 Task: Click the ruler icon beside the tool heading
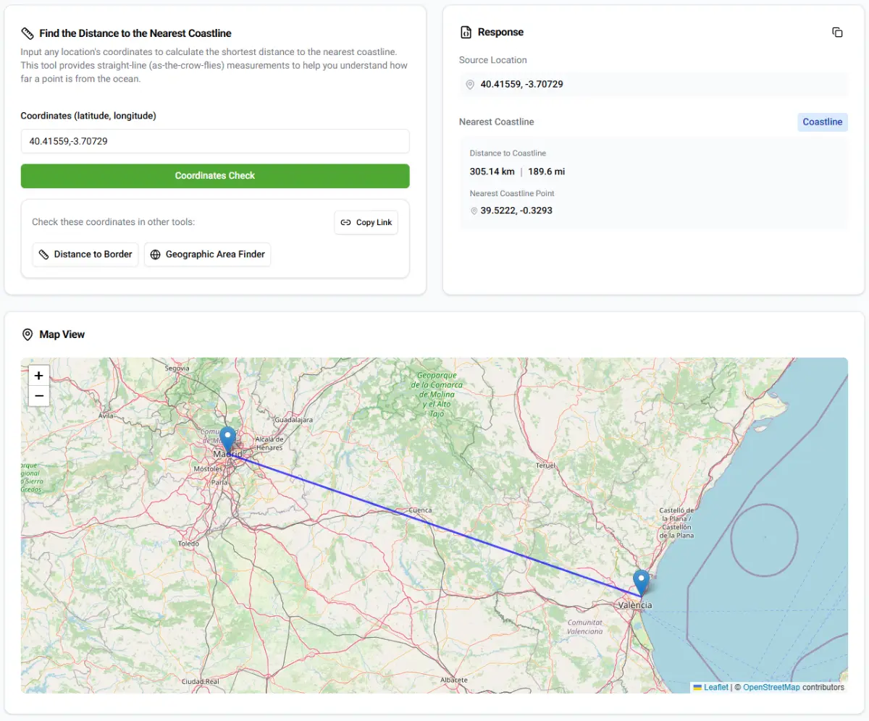[x=28, y=33]
